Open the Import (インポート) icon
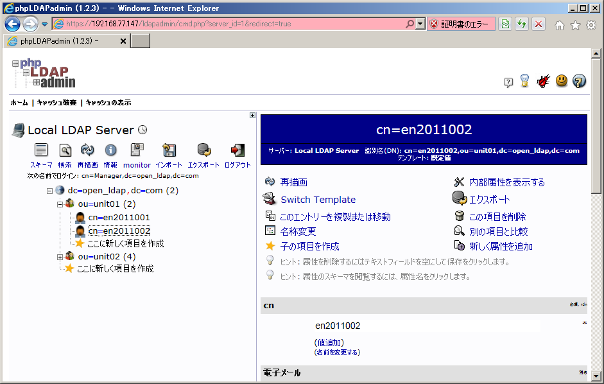The width and height of the screenshot is (604, 384). tap(169, 150)
